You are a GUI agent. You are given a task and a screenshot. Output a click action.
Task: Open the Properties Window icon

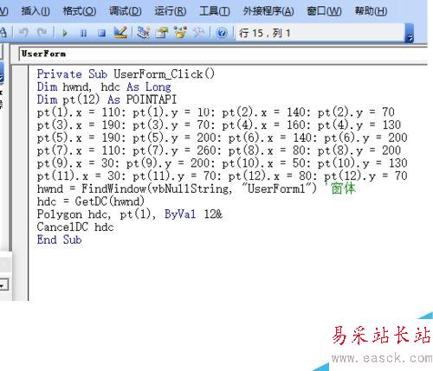[162, 33]
